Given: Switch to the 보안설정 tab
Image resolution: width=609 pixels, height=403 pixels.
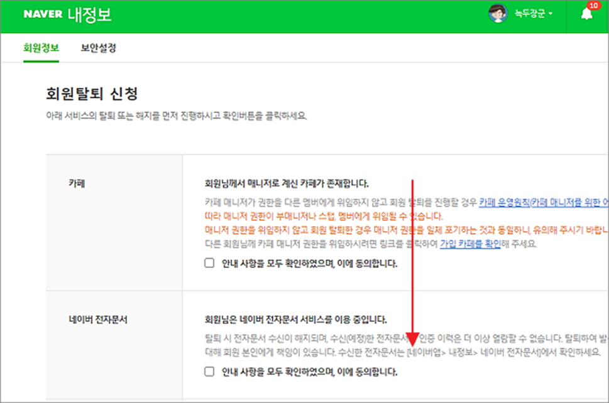Looking at the screenshot, I should (x=98, y=48).
